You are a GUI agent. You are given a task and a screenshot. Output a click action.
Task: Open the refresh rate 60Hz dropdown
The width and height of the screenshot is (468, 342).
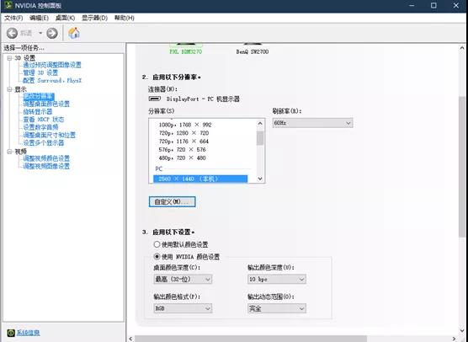tap(312, 123)
